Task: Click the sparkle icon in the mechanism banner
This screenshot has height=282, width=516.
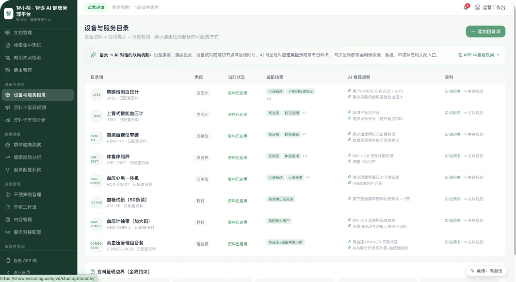Action: coord(93,55)
